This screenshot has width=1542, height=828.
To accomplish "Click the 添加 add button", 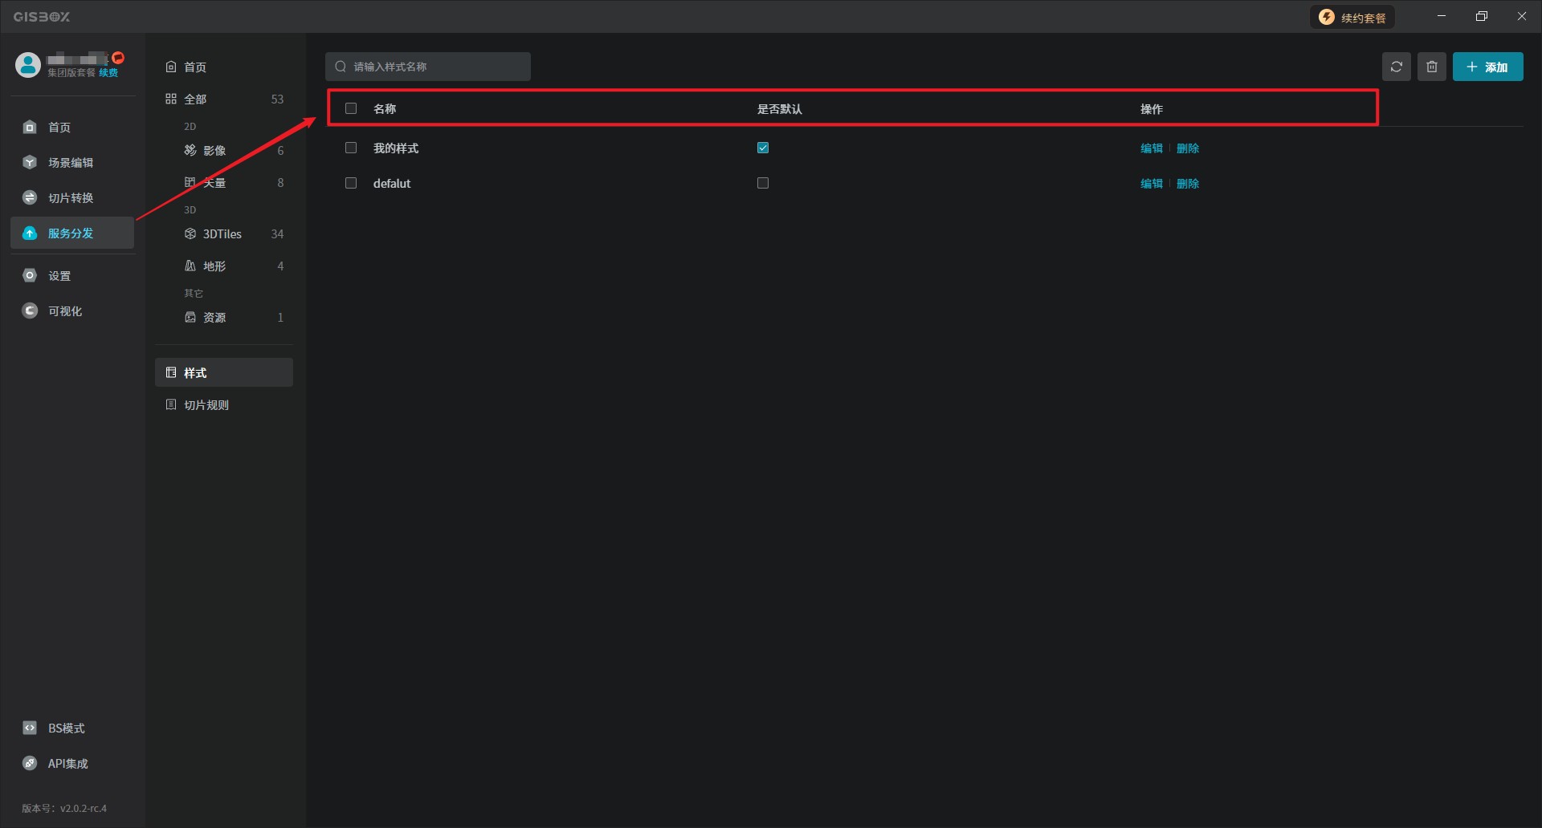I will 1487,67.
